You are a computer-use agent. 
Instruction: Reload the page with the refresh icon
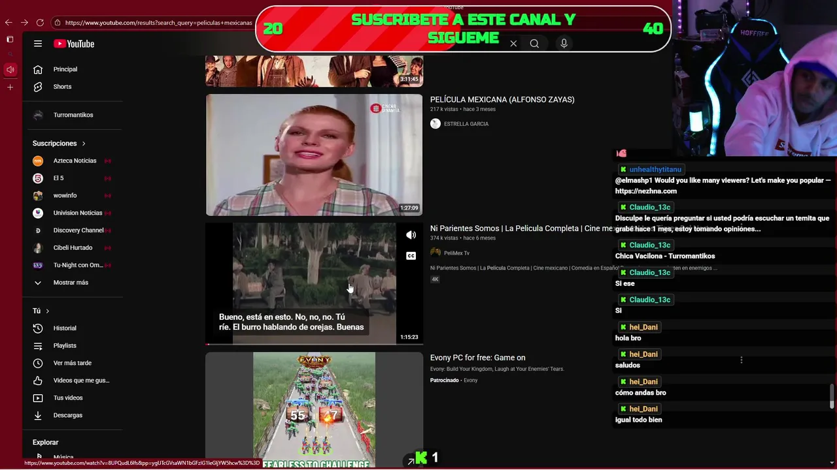click(x=40, y=22)
